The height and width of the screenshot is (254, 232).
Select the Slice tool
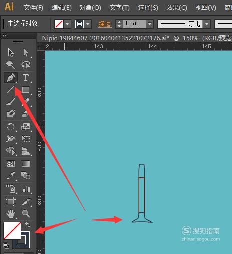point(26,202)
